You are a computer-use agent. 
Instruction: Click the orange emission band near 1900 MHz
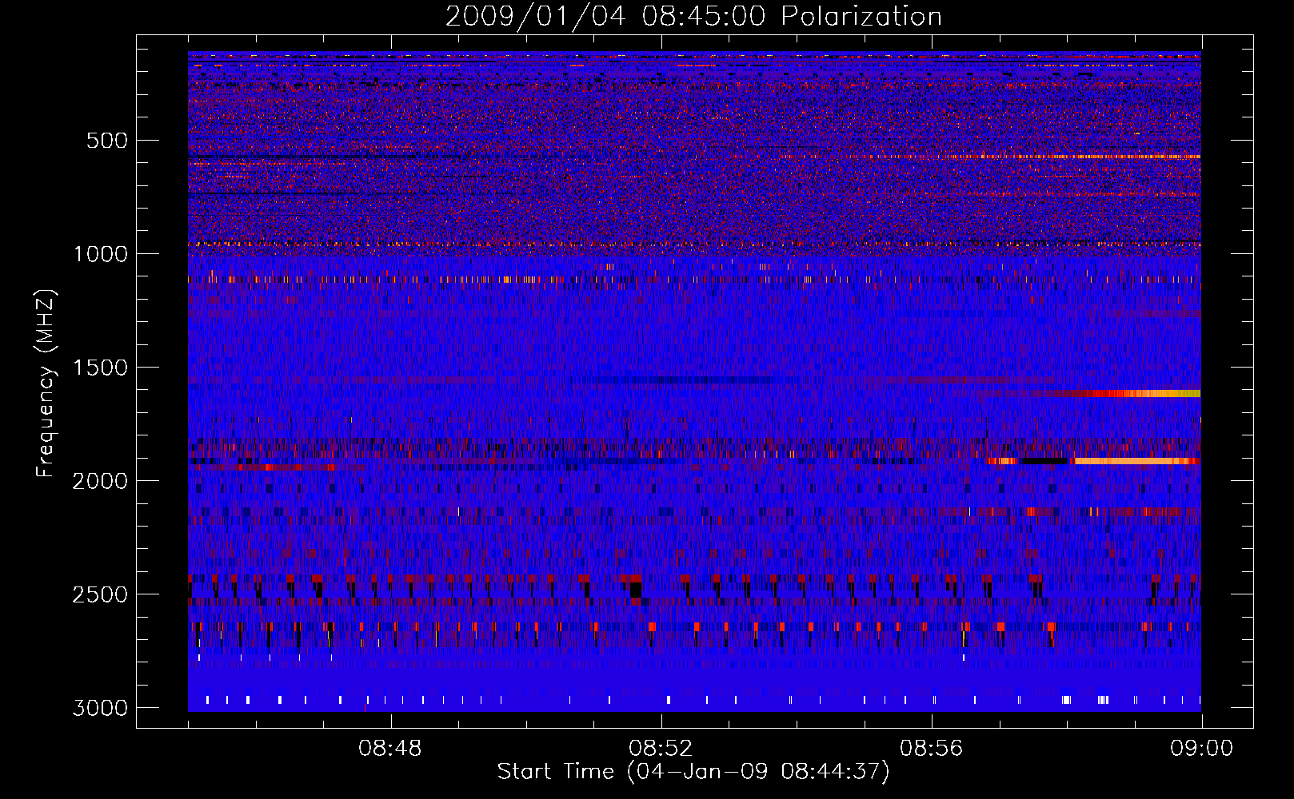1137,461
